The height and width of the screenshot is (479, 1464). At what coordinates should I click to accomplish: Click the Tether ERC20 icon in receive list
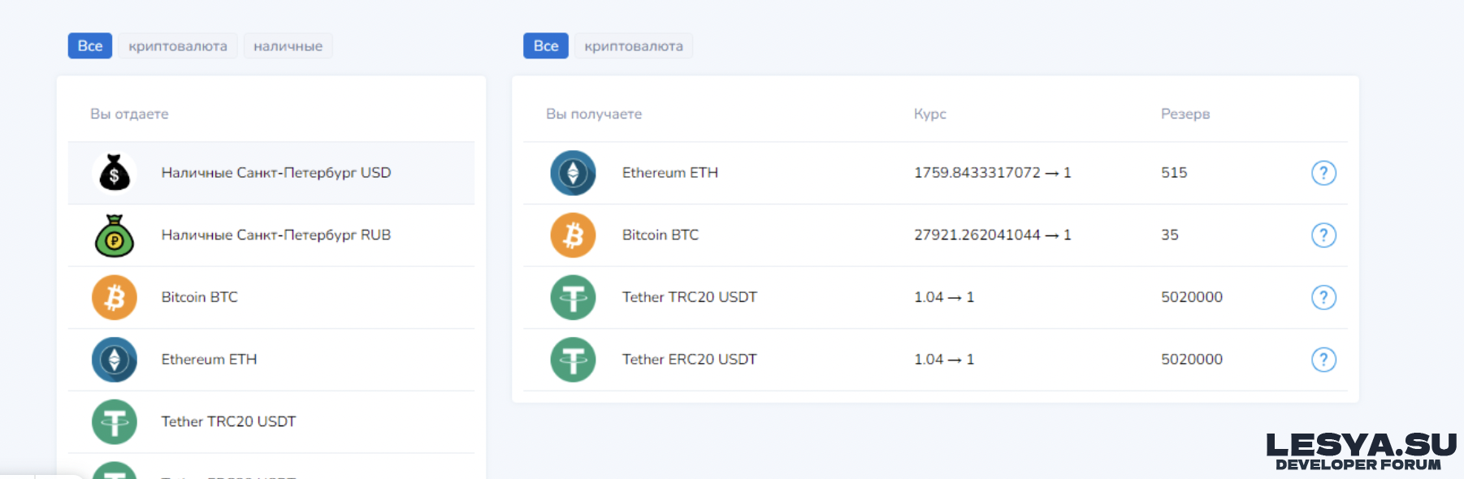click(x=573, y=360)
